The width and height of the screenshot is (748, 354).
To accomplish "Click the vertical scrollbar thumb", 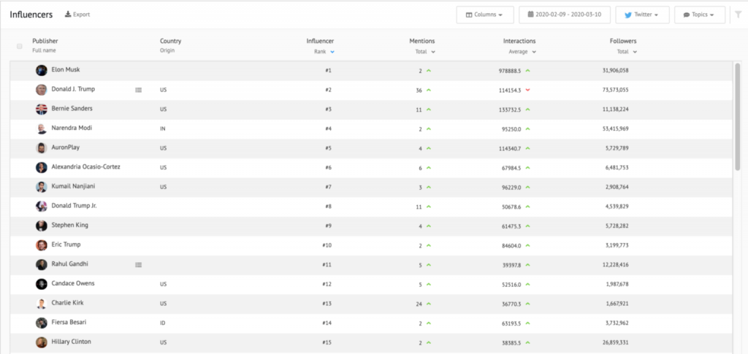I will point(738,117).
